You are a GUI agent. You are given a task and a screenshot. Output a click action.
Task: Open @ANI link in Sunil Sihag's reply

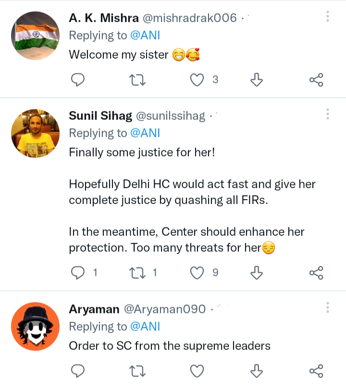tap(145, 133)
